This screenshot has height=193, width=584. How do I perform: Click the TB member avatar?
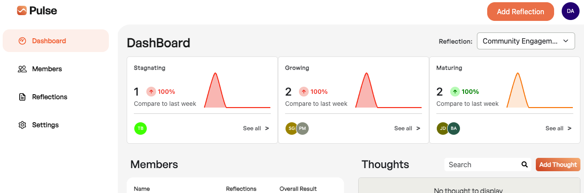(x=141, y=129)
